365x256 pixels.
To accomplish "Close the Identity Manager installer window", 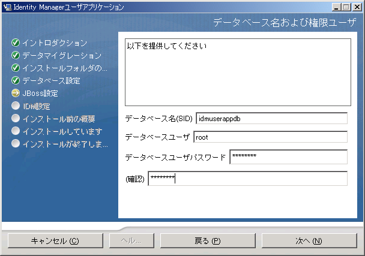I will point(357,7).
